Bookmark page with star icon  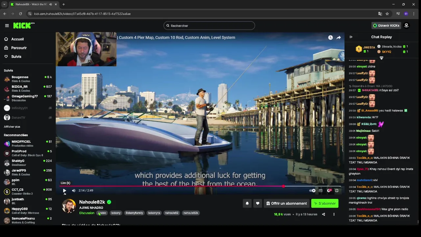point(387,14)
